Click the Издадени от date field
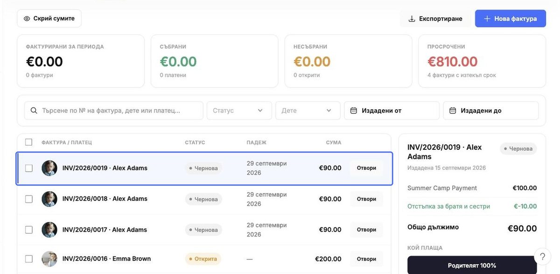 [x=392, y=111]
